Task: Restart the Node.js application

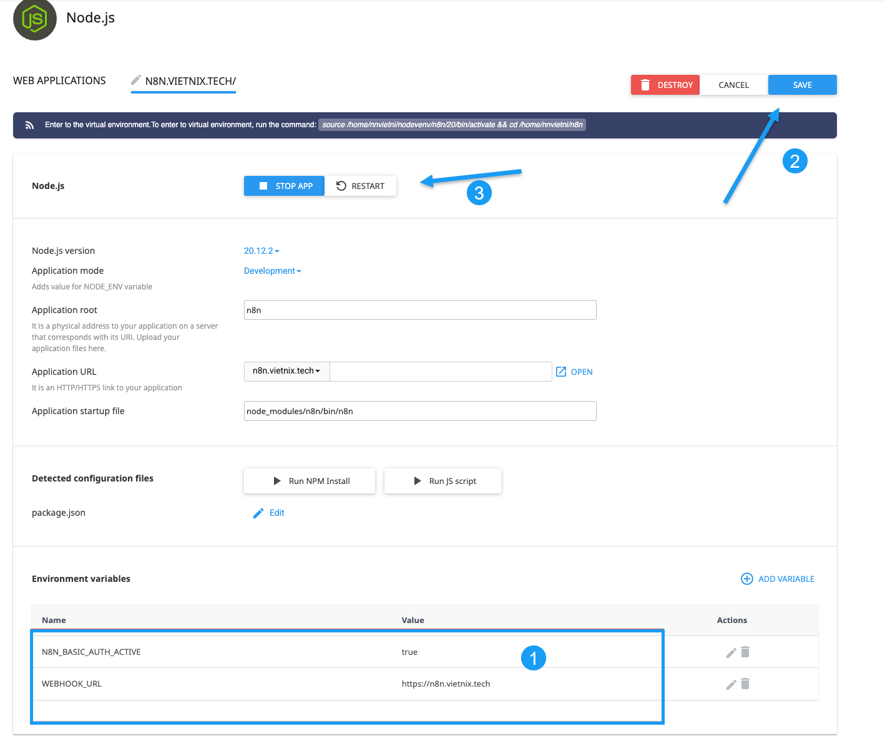Action: (360, 186)
